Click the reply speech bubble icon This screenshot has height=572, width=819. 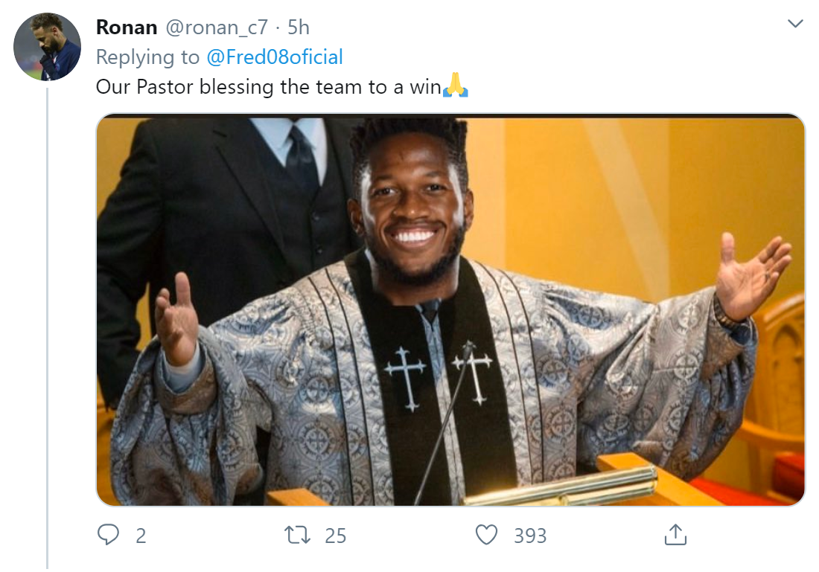pos(109,535)
